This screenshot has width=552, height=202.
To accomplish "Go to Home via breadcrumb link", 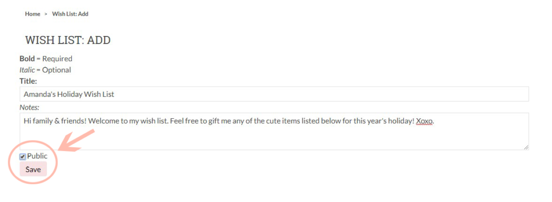I will pos(32,14).
